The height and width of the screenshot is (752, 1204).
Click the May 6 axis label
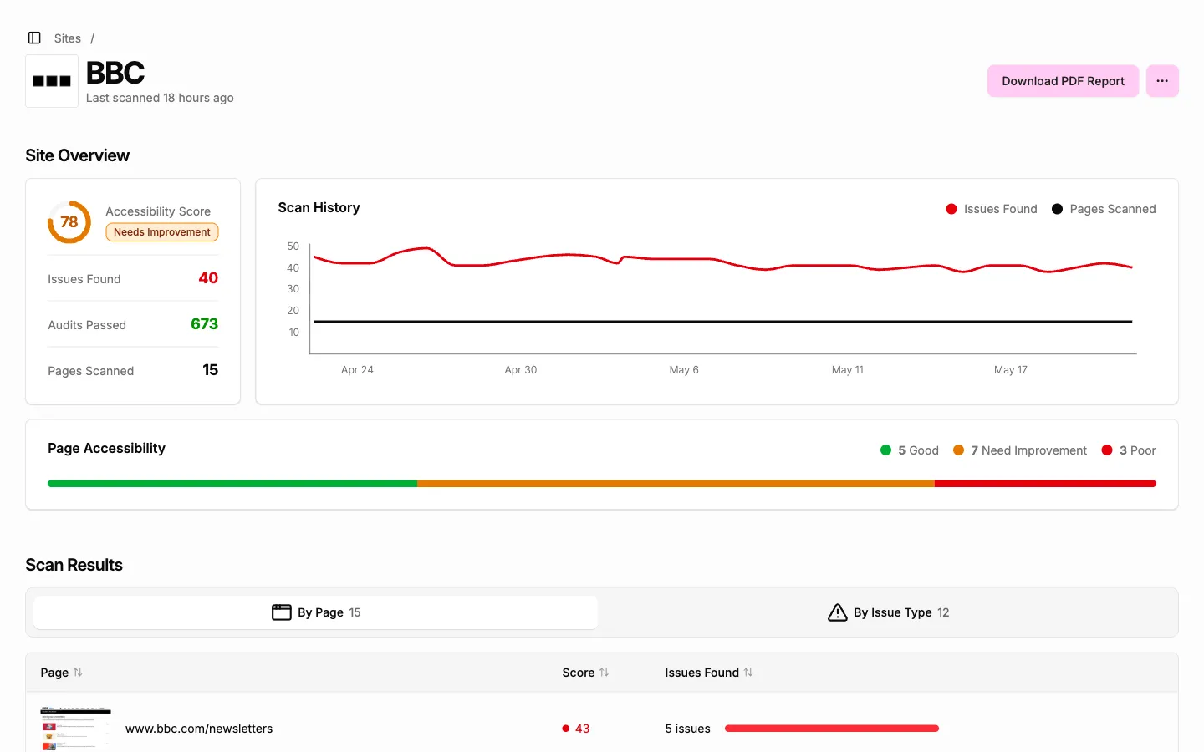click(x=684, y=369)
